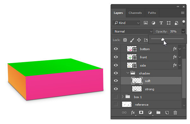Filter for smart object layers icon
This screenshot has height=124, width=190.
176,23
